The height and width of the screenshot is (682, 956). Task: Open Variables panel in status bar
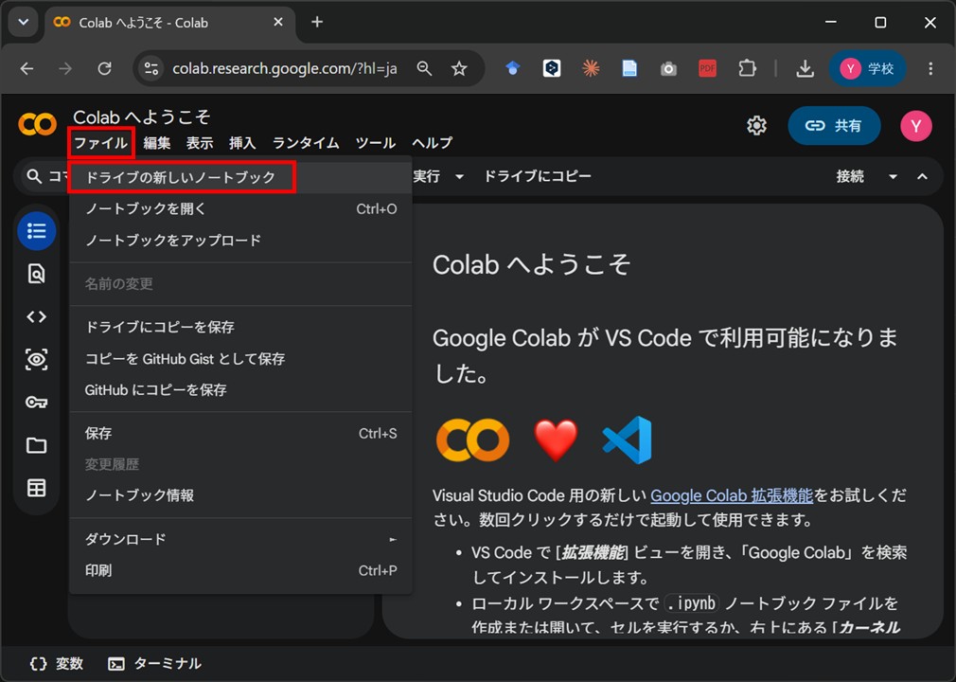[x=56, y=664]
